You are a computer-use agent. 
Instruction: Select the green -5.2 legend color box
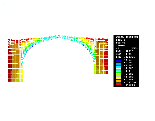click(x=119, y=72)
